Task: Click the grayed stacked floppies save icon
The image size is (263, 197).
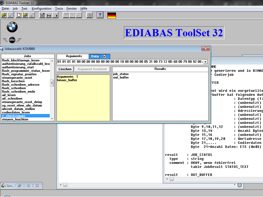Action: pos(32,15)
